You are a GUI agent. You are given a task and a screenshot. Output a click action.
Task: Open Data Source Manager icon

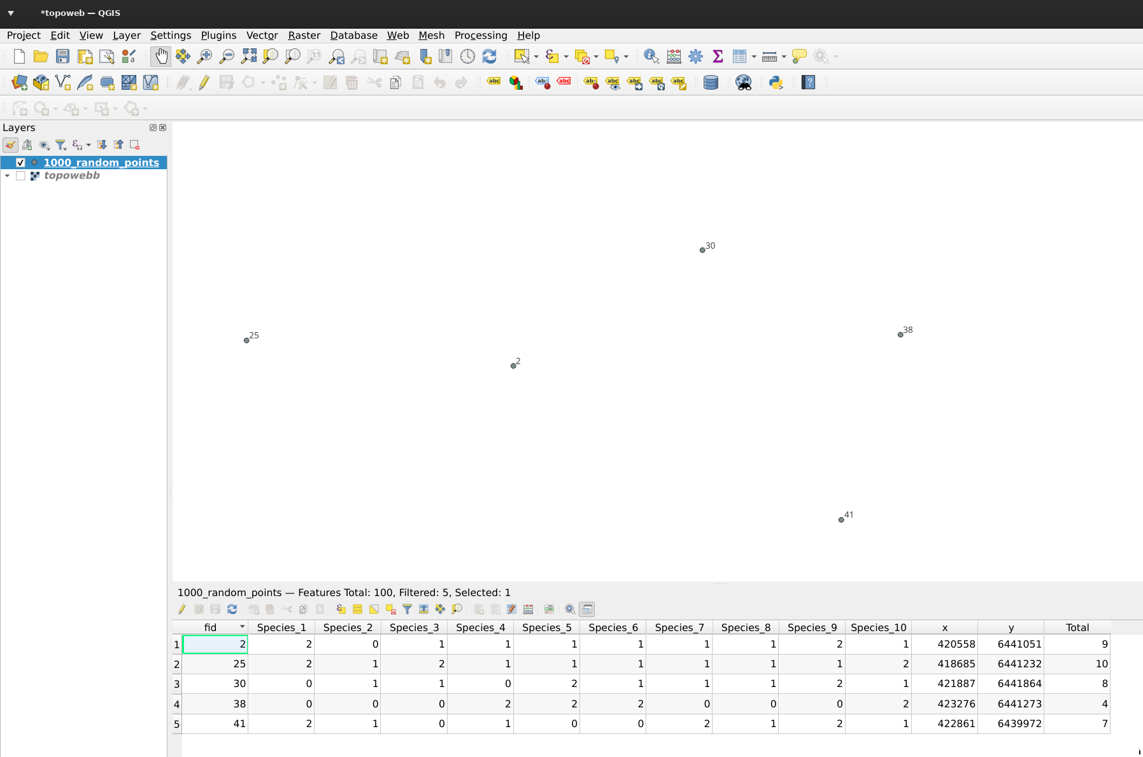(x=19, y=83)
